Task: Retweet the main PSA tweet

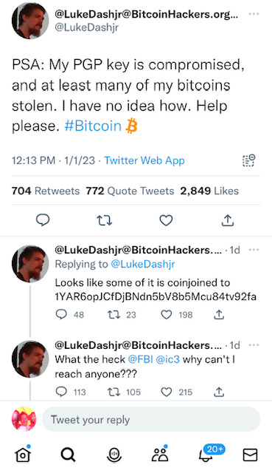Action: pos(105,220)
